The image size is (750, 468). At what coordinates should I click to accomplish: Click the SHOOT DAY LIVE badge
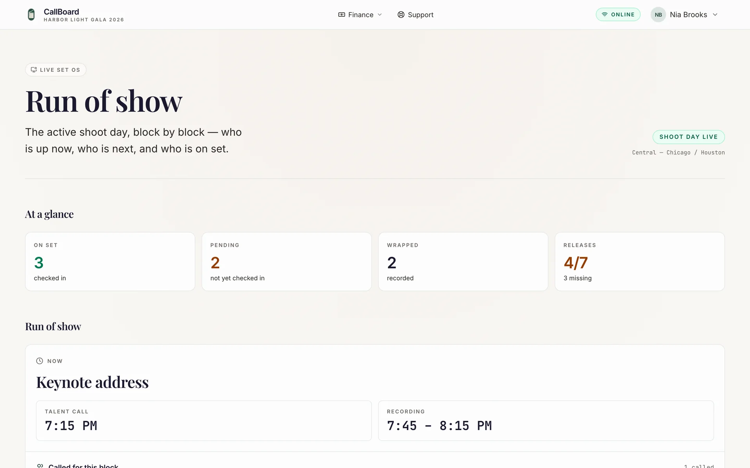tap(688, 137)
